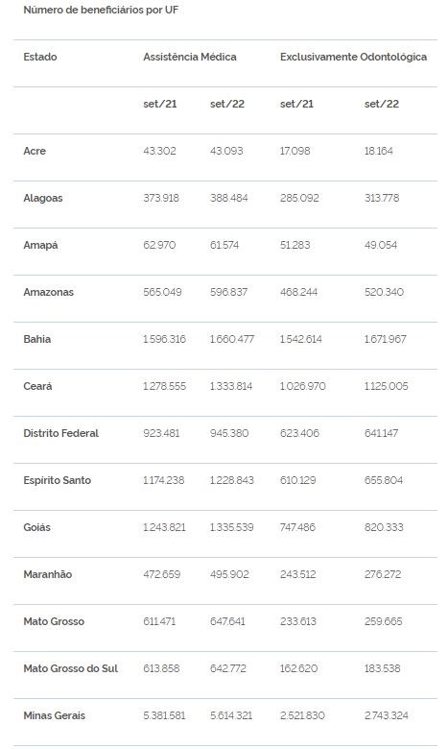
Task: Click the Amazonas state name
Action: pos(49,292)
